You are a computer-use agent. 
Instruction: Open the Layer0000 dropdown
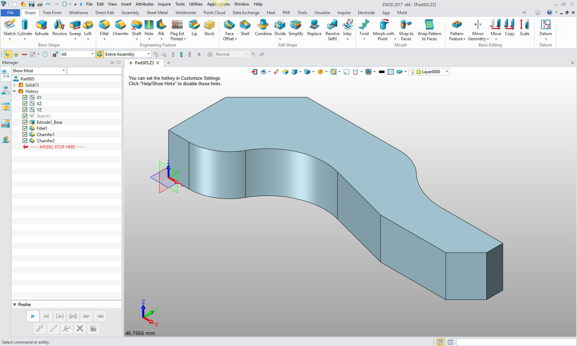click(447, 72)
